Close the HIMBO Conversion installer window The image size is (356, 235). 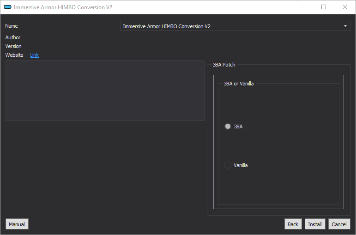click(x=345, y=7)
